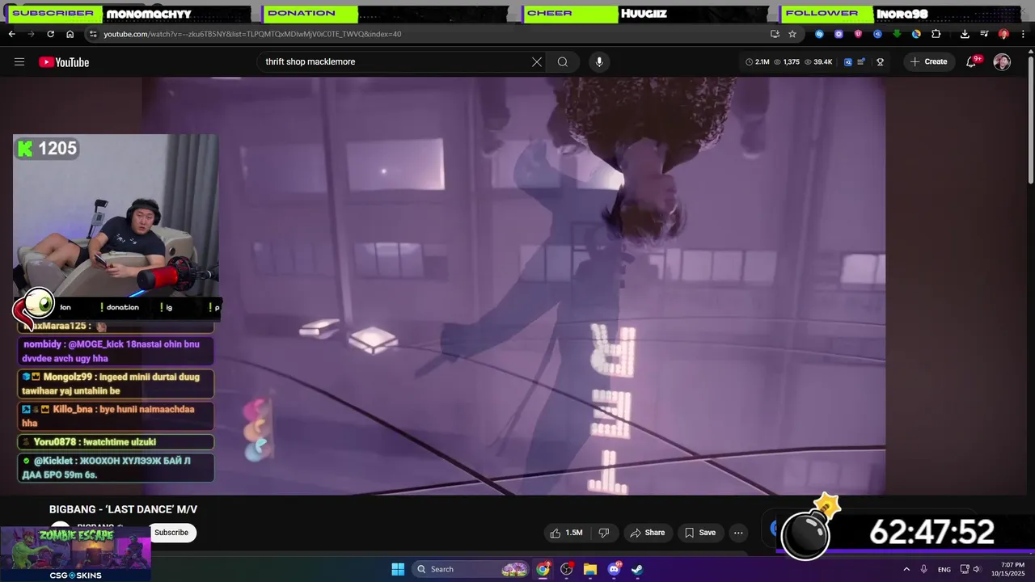Save the video to a playlist
Viewport: 1035px width, 582px height.
(700, 533)
